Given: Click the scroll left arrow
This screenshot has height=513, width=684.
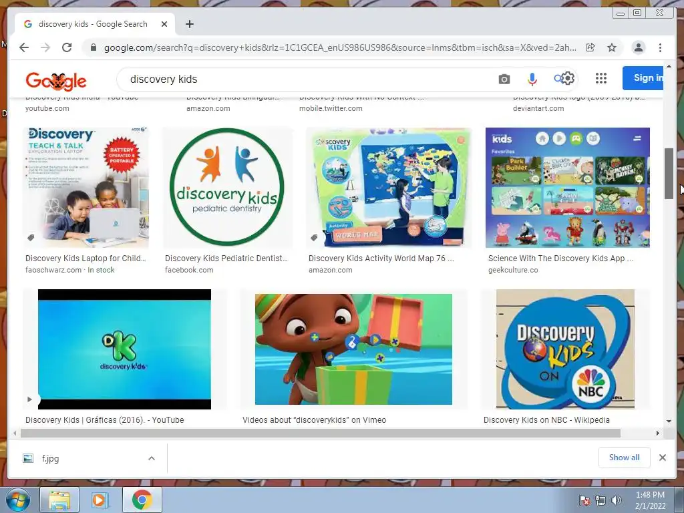Looking at the screenshot, I should 15,433.
